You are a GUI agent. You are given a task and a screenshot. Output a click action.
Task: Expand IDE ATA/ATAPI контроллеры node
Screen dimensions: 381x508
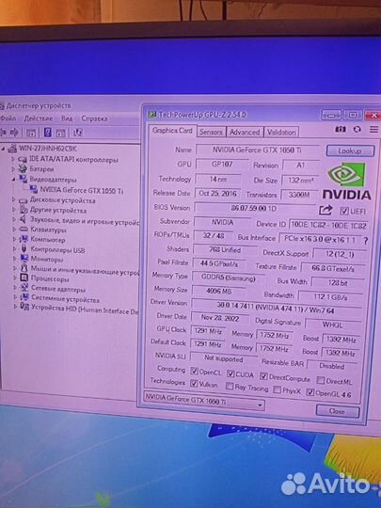pyautogui.click(x=13, y=159)
